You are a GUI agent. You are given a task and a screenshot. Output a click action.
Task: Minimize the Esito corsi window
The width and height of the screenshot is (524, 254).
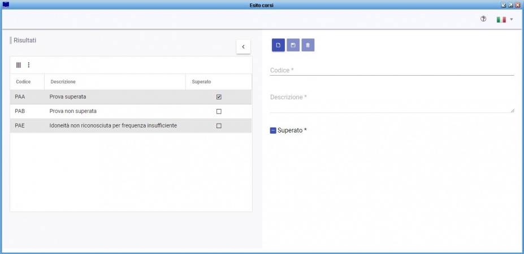(504, 5)
